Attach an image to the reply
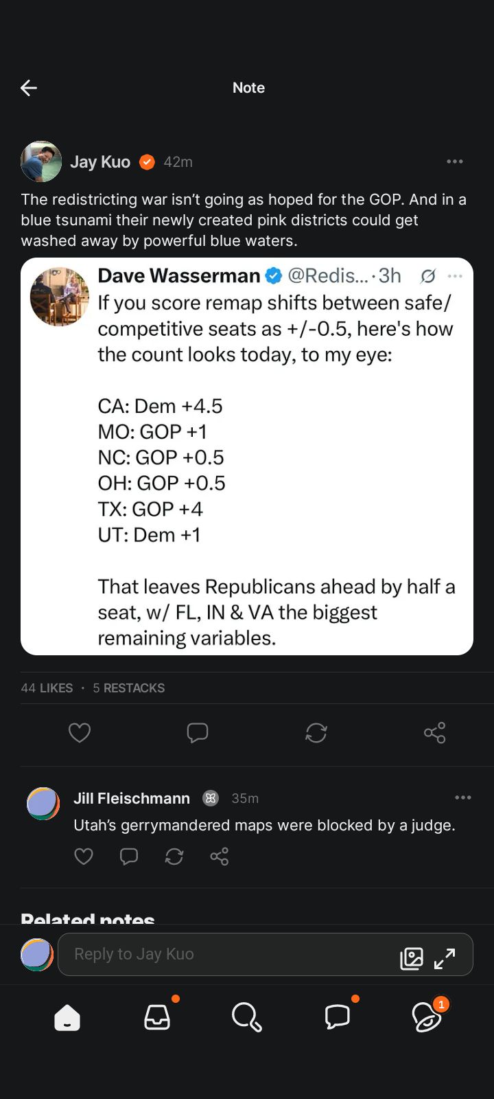The image size is (494, 1099). tap(412, 958)
